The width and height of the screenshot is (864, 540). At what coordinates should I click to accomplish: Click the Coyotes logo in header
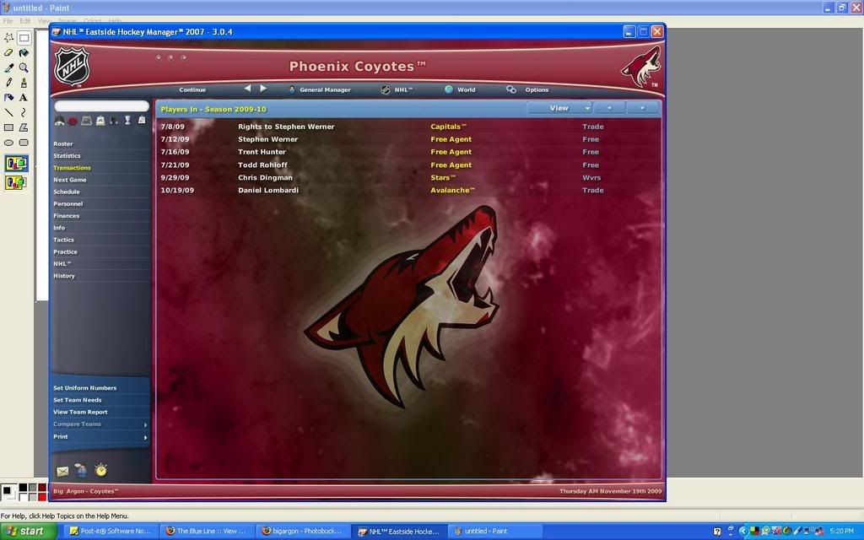click(641, 66)
